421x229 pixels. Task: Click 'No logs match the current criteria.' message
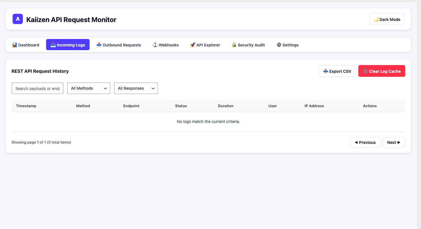(208, 122)
